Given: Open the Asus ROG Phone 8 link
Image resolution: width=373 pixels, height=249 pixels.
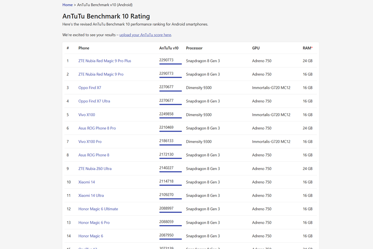Looking at the screenshot, I should tap(94, 155).
